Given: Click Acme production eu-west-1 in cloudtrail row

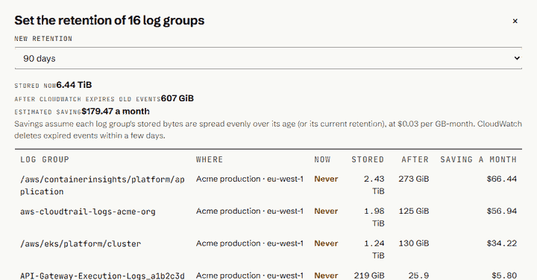Looking at the screenshot, I should pyautogui.click(x=250, y=211).
